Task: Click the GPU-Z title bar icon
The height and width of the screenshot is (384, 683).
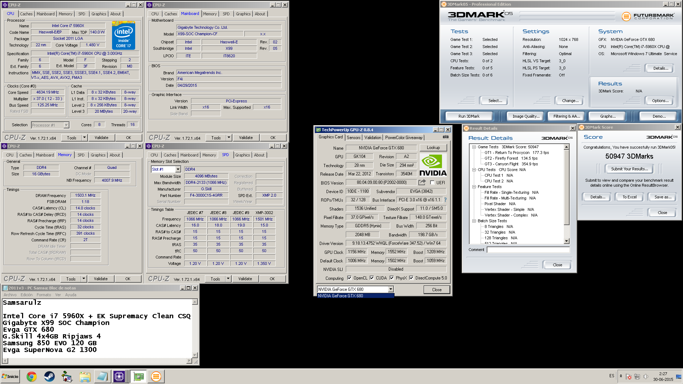Action: [x=318, y=130]
